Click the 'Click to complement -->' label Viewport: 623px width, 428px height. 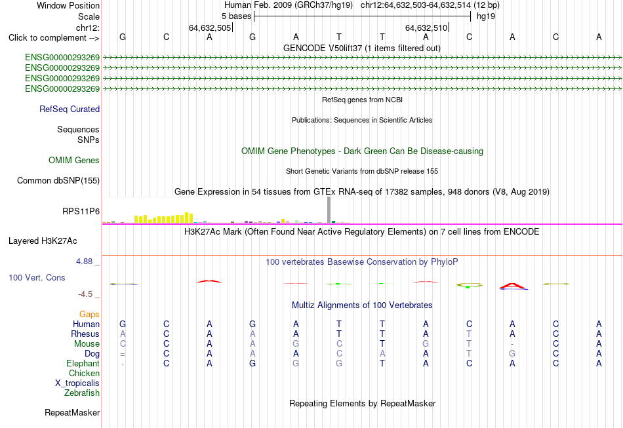[x=54, y=38]
